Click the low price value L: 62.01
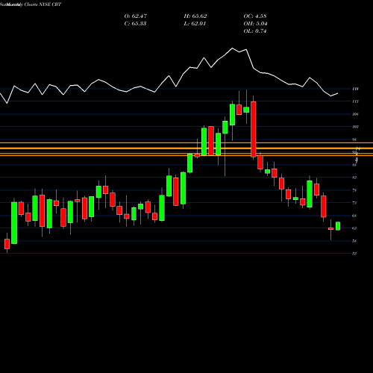 pos(195,24)
